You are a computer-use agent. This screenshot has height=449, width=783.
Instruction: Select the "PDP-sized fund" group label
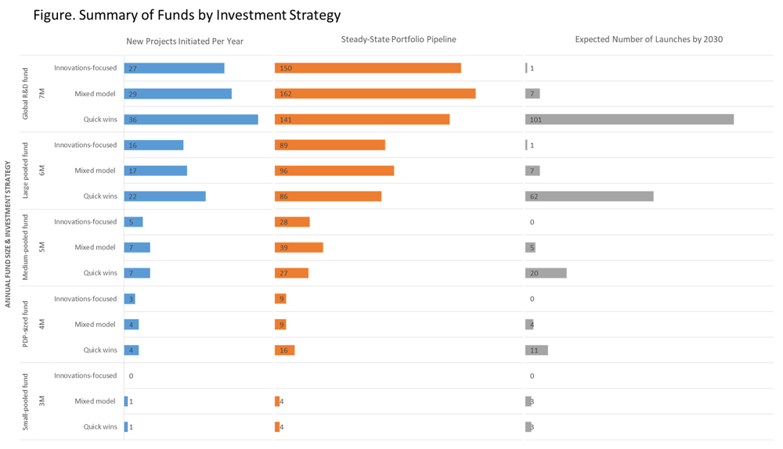pyautogui.click(x=25, y=324)
